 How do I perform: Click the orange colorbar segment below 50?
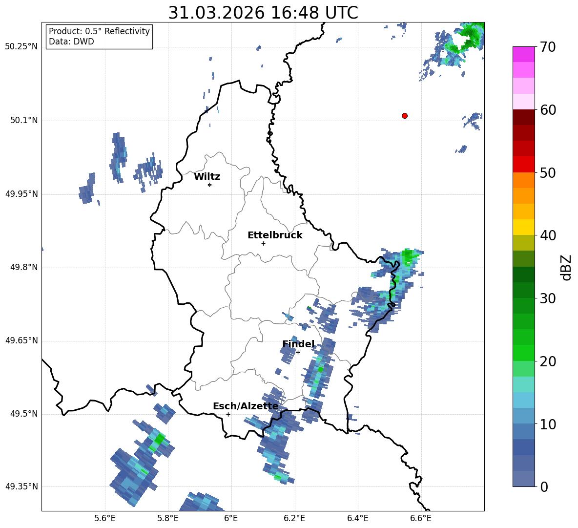coord(523,180)
